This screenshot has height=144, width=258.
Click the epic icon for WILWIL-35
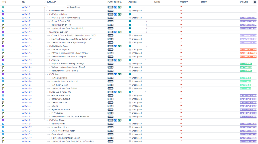pos(3,120)
